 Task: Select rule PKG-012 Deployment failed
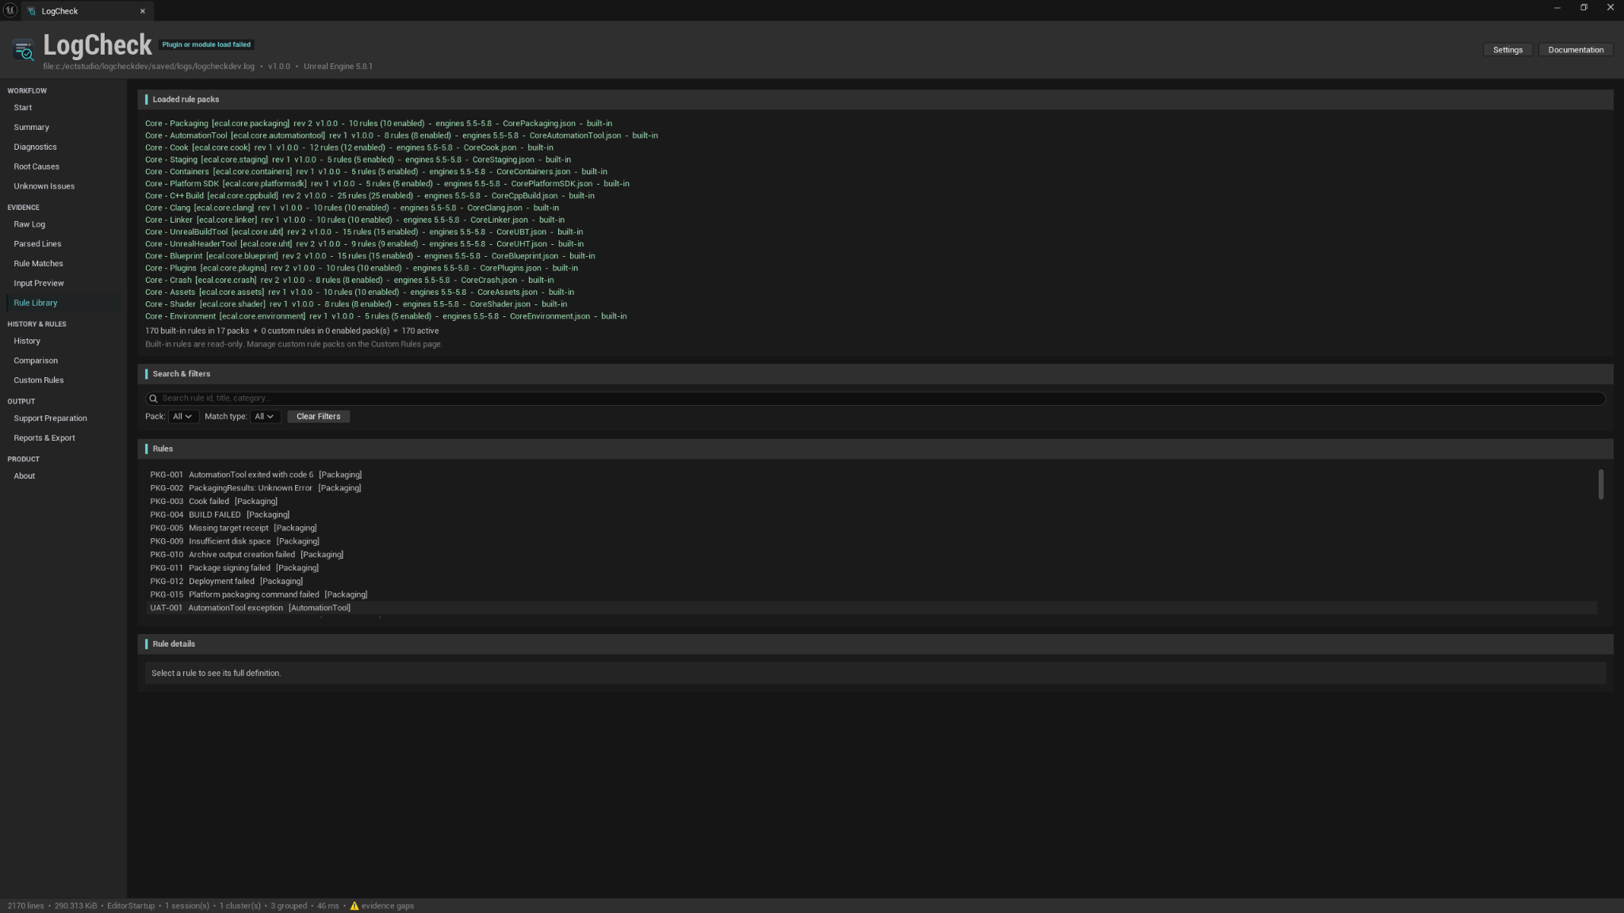tap(871, 582)
